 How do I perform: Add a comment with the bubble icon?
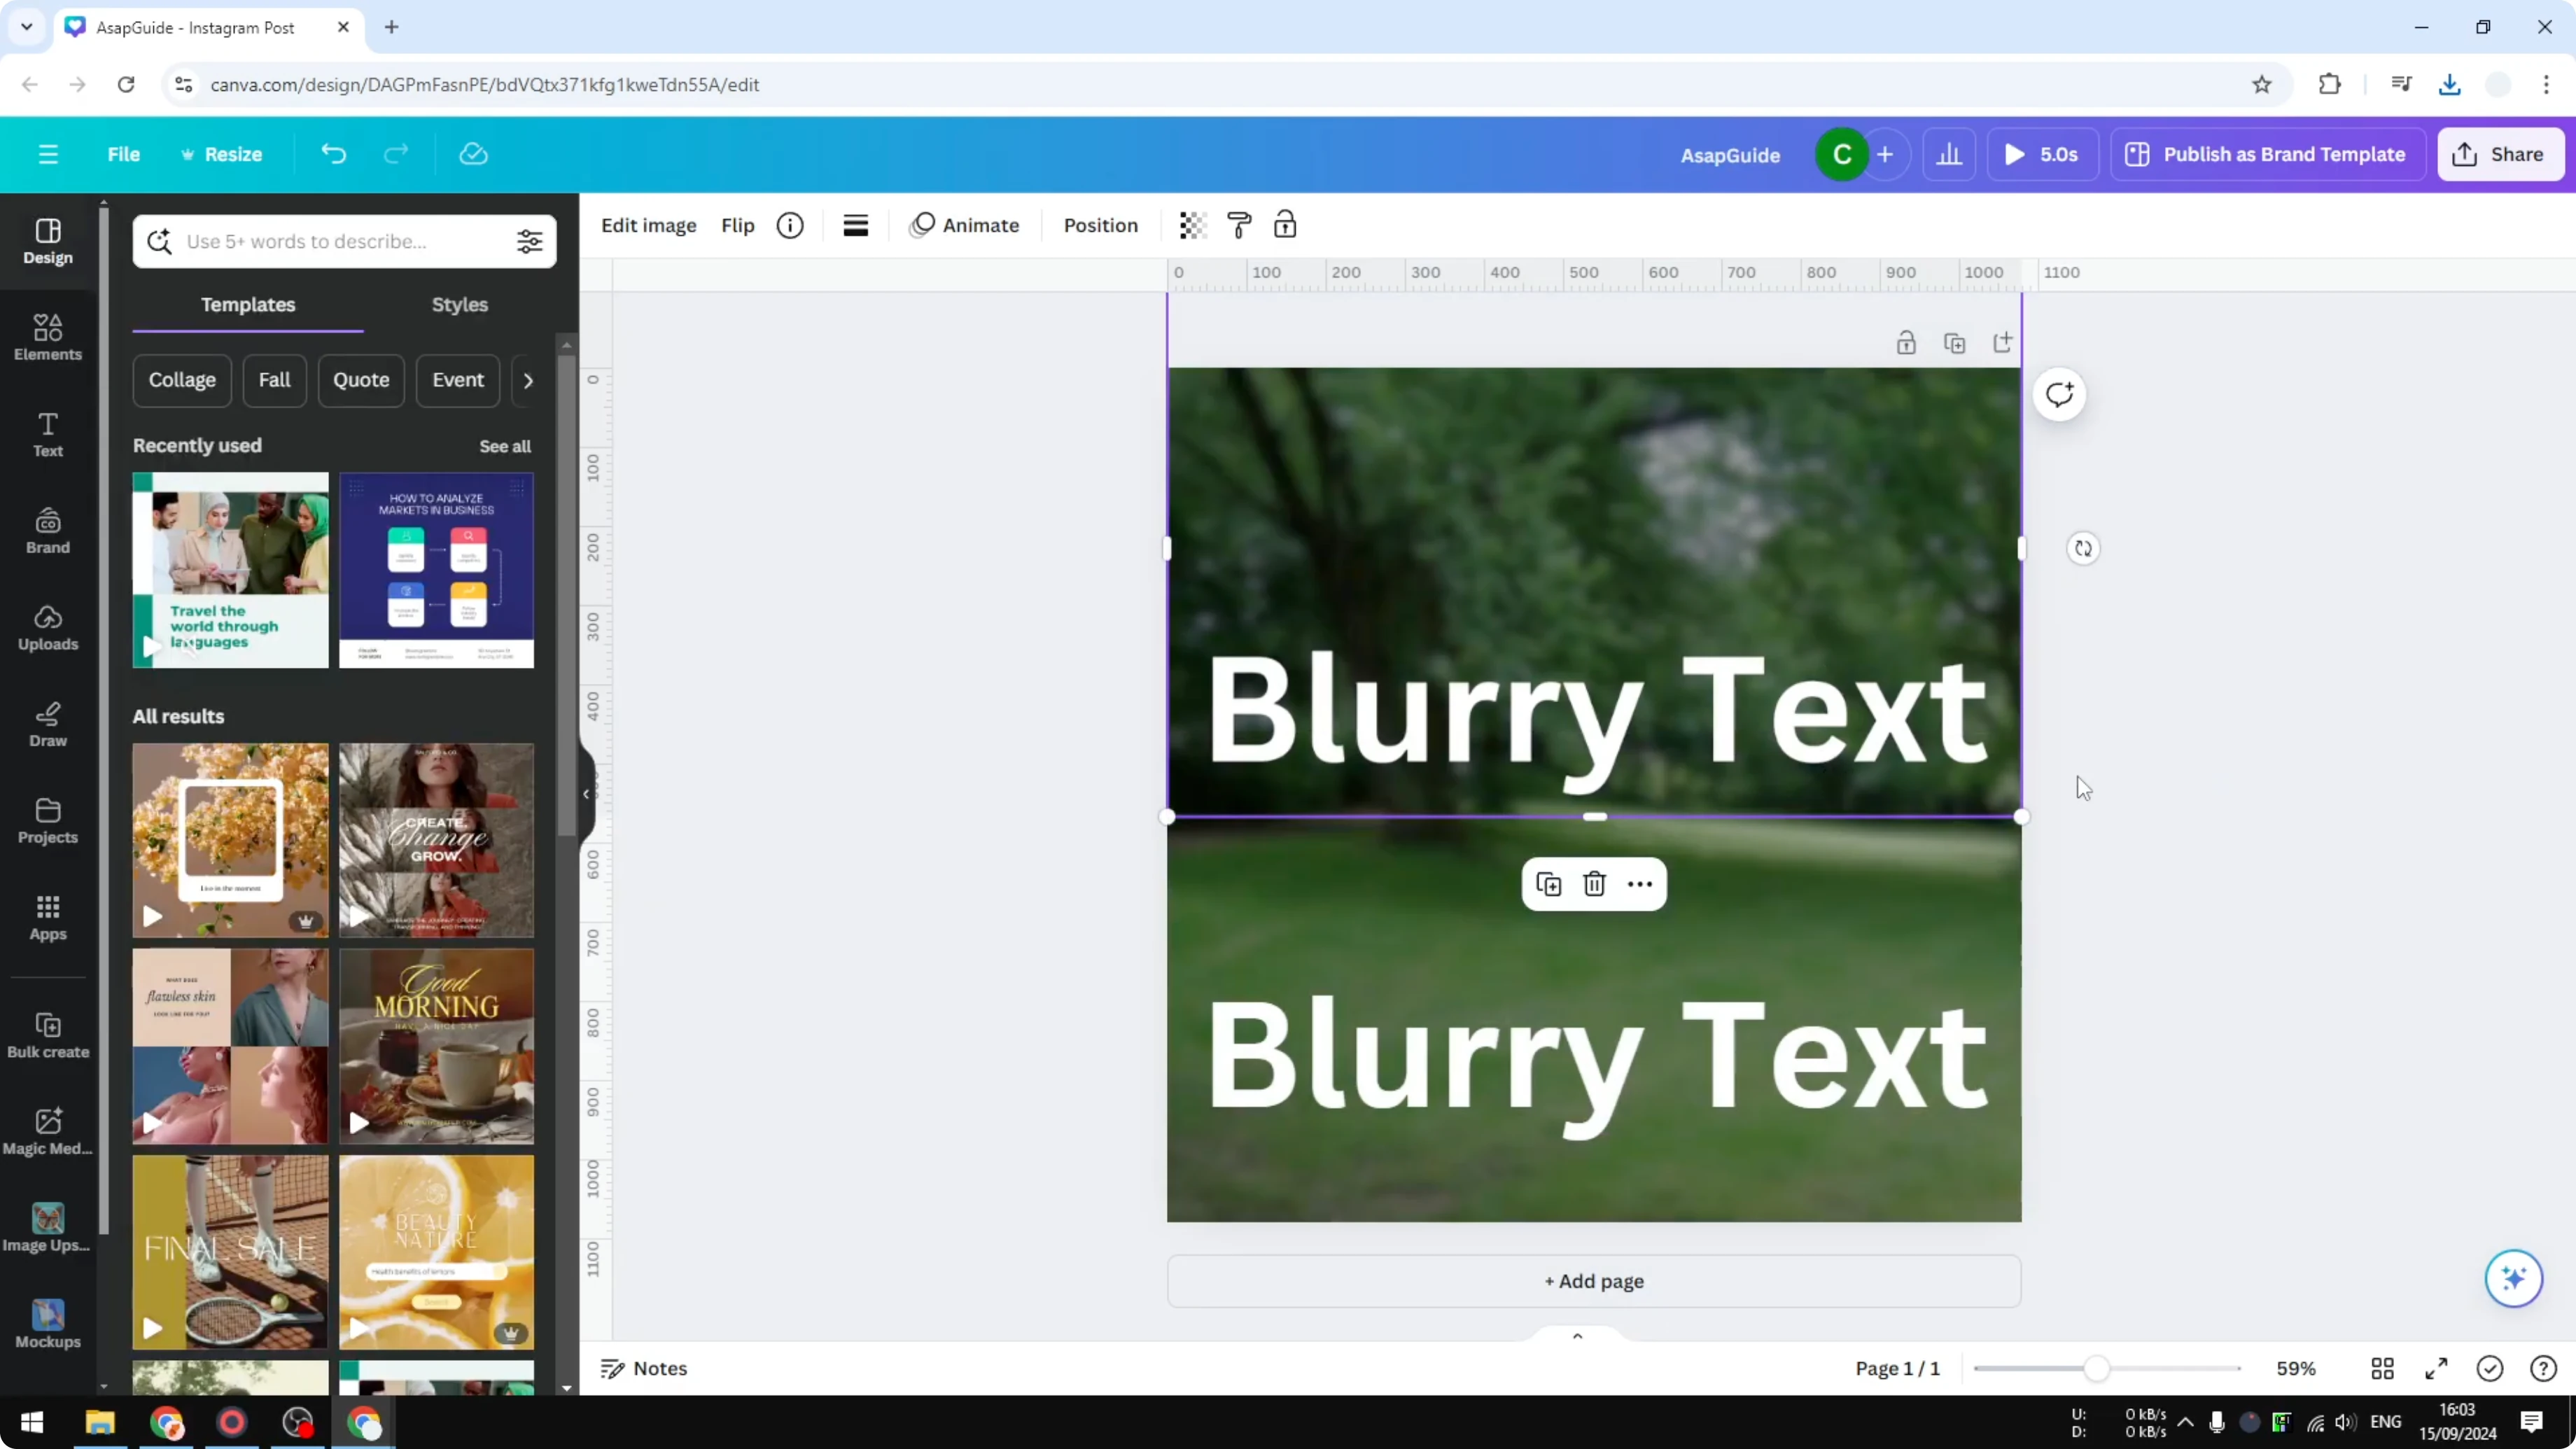click(x=2059, y=394)
